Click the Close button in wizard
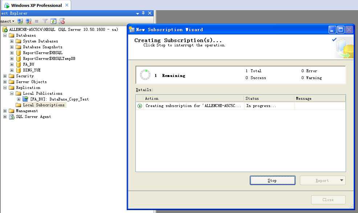 [328, 200]
